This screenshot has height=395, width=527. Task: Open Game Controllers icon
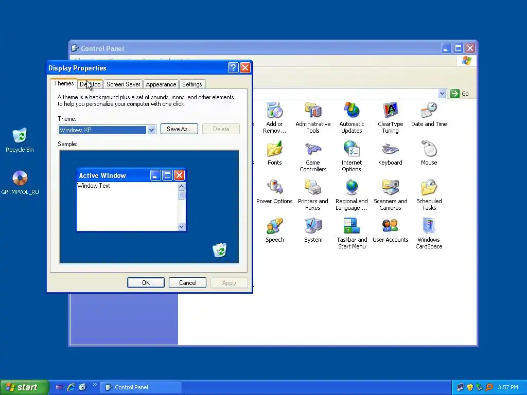pyautogui.click(x=313, y=149)
